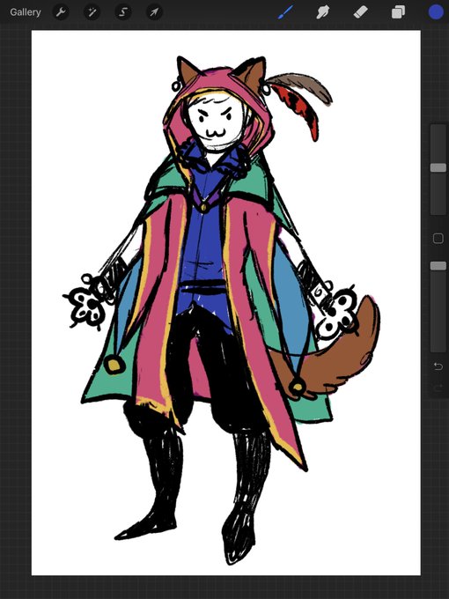449x599 pixels.
Task: Return to the Gallery
Action: click(x=26, y=12)
